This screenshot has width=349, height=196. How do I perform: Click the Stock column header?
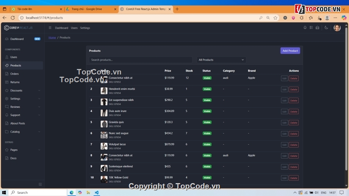click(x=189, y=71)
